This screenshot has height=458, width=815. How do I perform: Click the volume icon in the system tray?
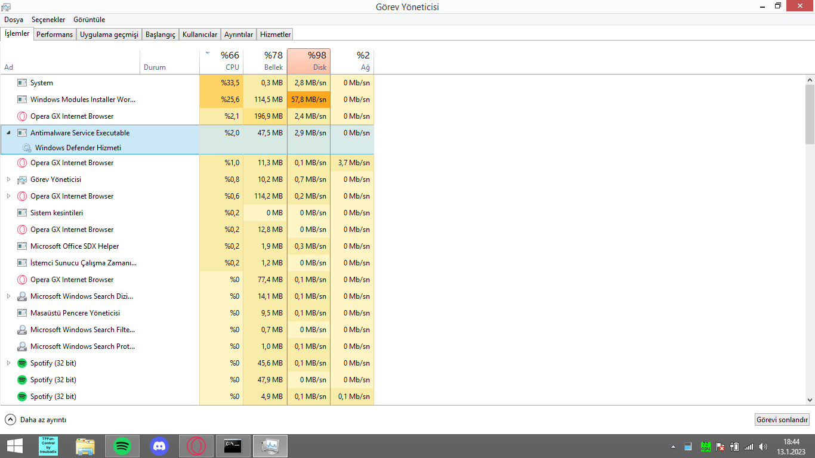pyautogui.click(x=763, y=447)
